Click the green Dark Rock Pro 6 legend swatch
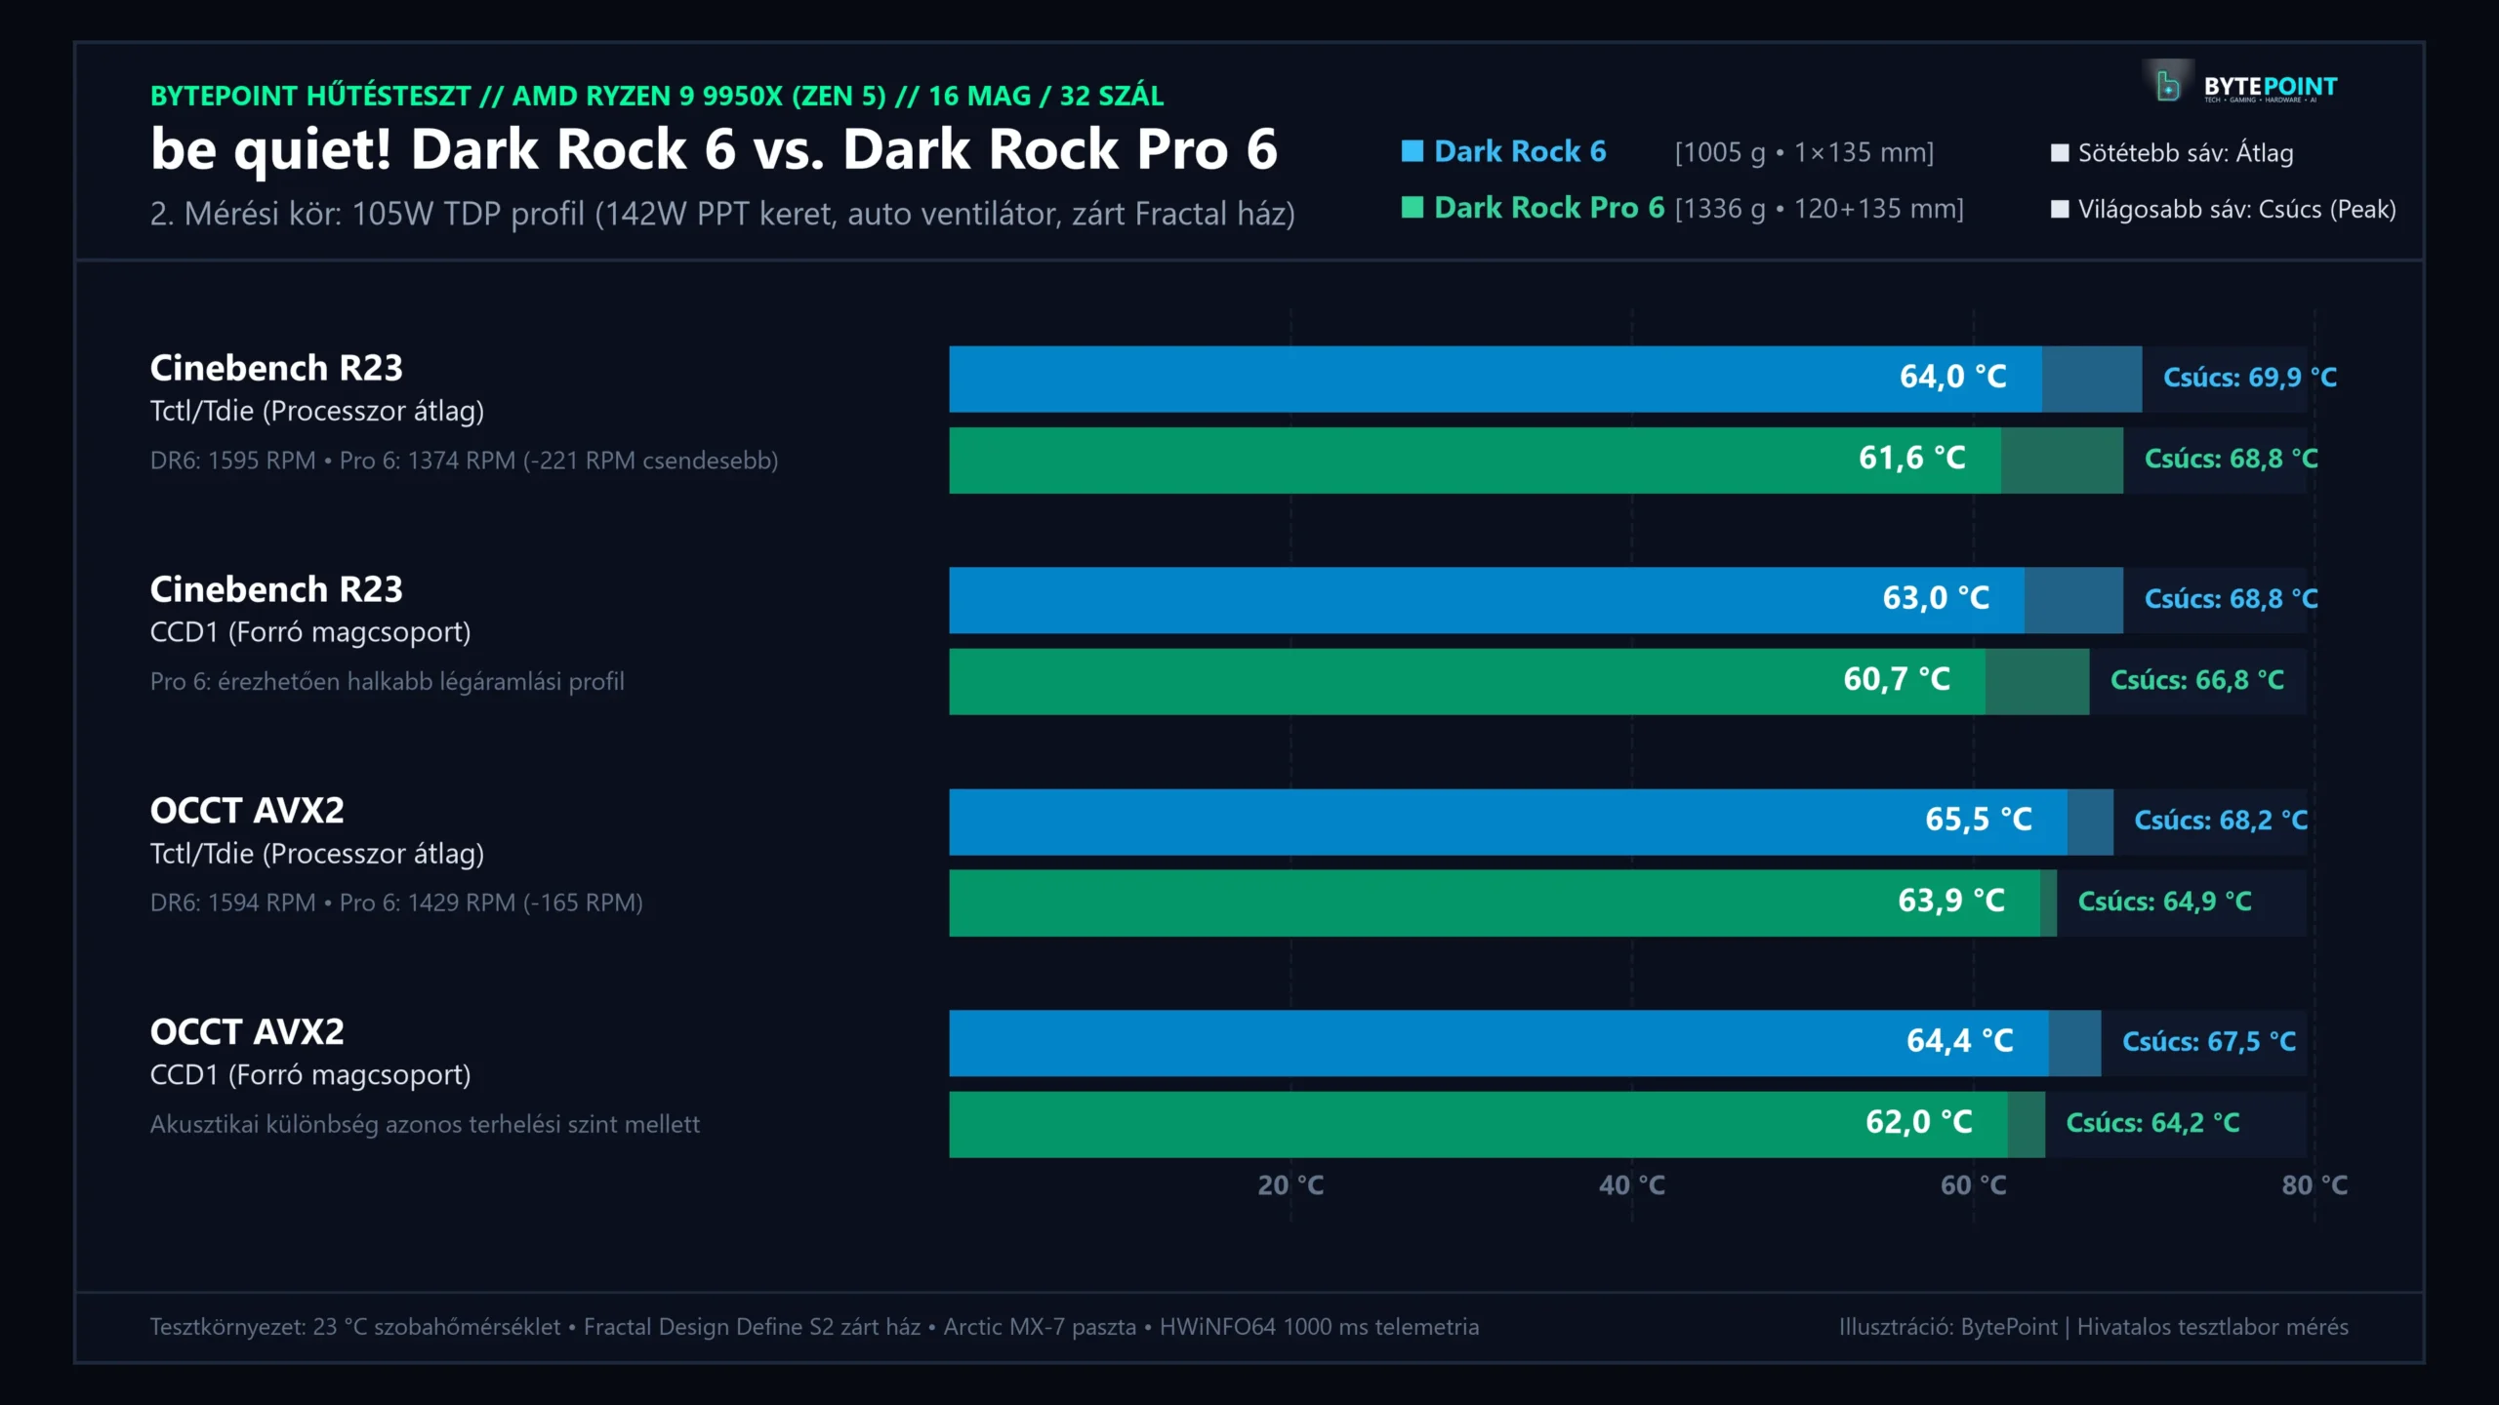 1412,207
